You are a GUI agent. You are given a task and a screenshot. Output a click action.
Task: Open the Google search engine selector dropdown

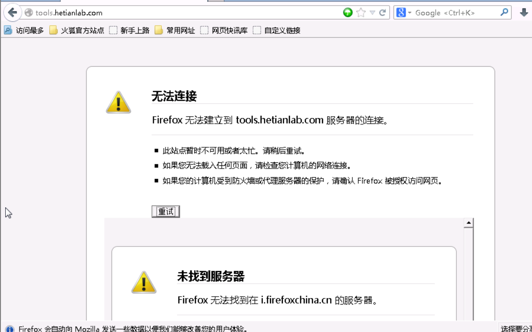pos(403,13)
